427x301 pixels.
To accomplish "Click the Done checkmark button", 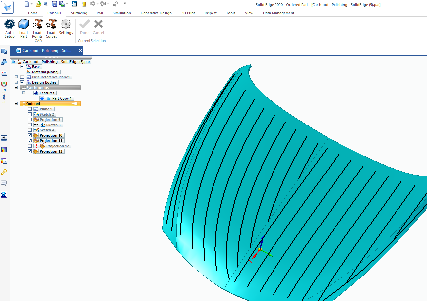I will [85, 27].
